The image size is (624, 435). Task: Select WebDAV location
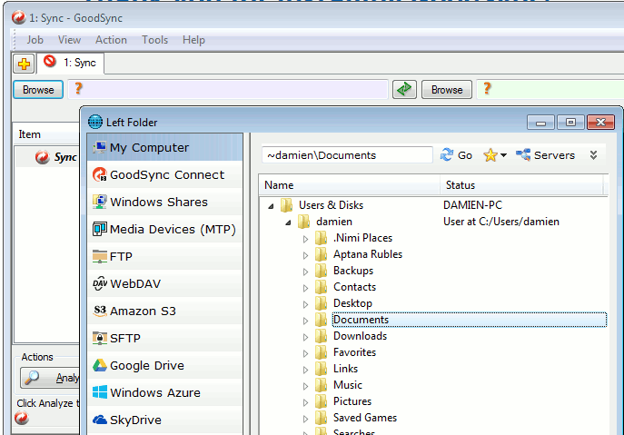pyautogui.click(x=164, y=283)
